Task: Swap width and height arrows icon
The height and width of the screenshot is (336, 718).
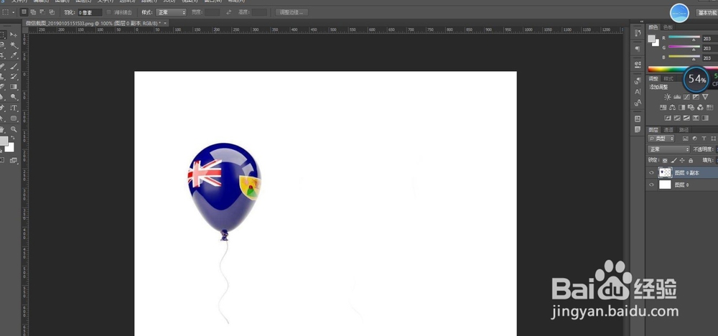Action: (x=228, y=12)
